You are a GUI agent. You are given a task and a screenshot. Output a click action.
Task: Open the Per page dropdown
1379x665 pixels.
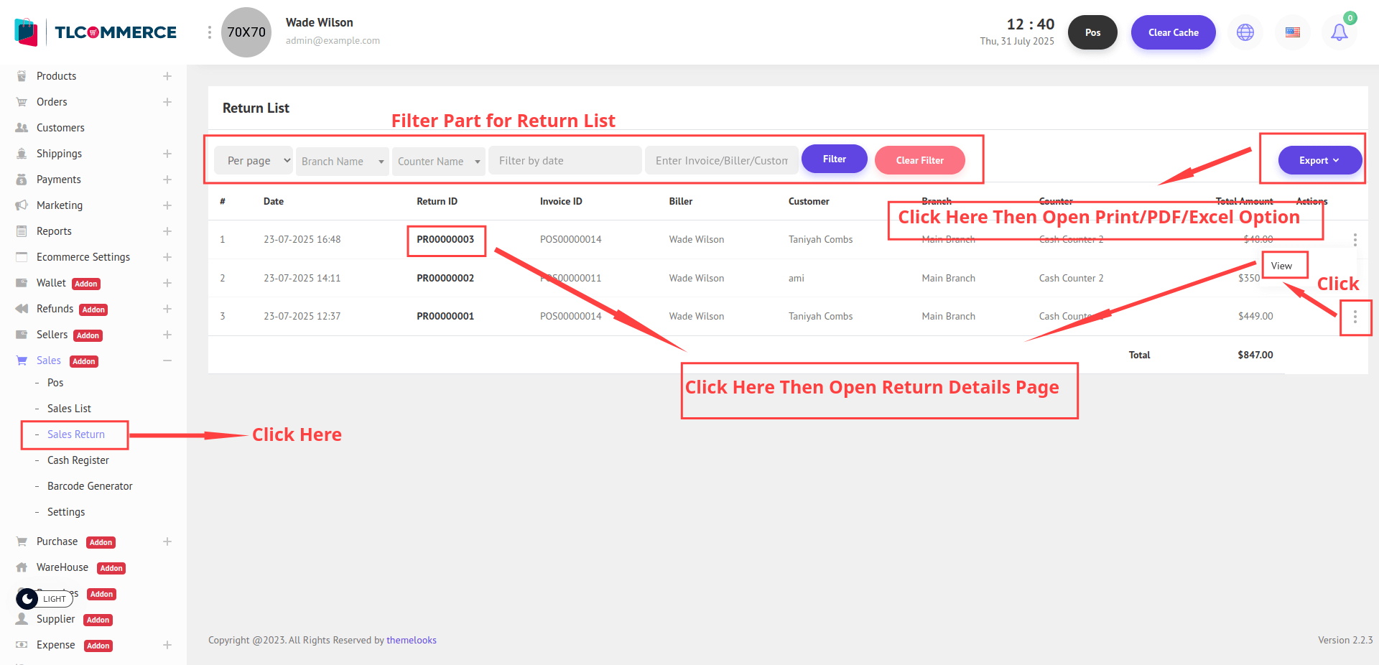click(x=254, y=161)
